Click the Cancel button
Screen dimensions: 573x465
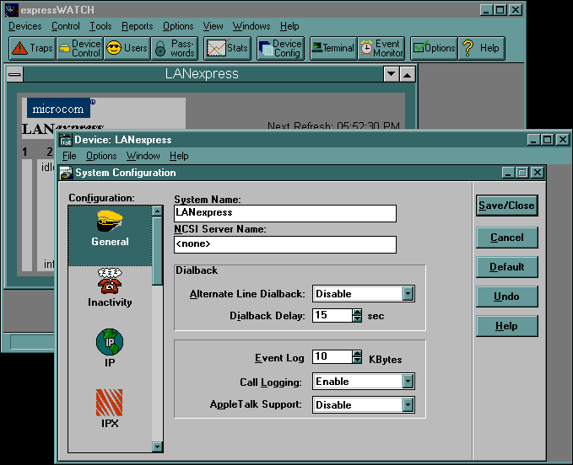507,238
